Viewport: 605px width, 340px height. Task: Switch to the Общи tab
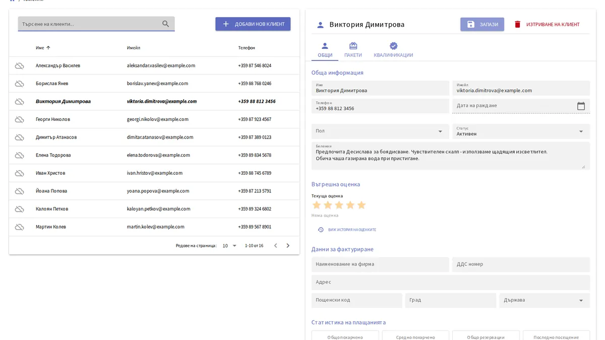point(325,50)
